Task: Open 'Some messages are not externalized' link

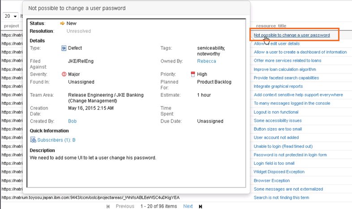Action: point(288,189)
